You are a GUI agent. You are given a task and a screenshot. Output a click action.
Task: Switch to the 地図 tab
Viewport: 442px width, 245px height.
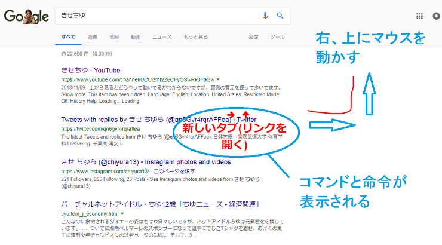tap(114, 37)
